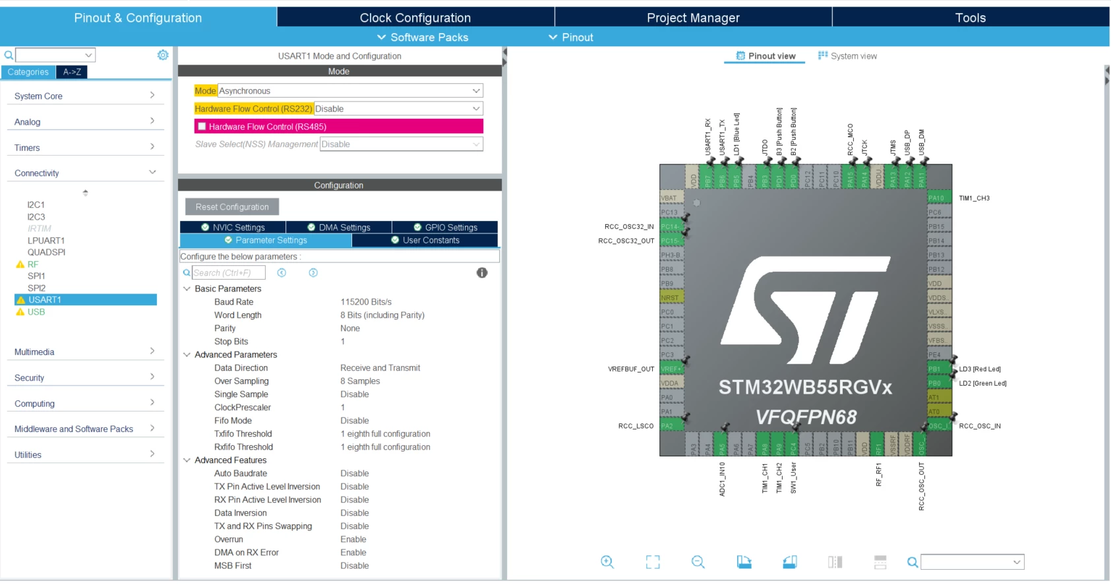Click the zoom out magnifier icon
Viewport: 1111px width, 585px height.
click(698, 562)
